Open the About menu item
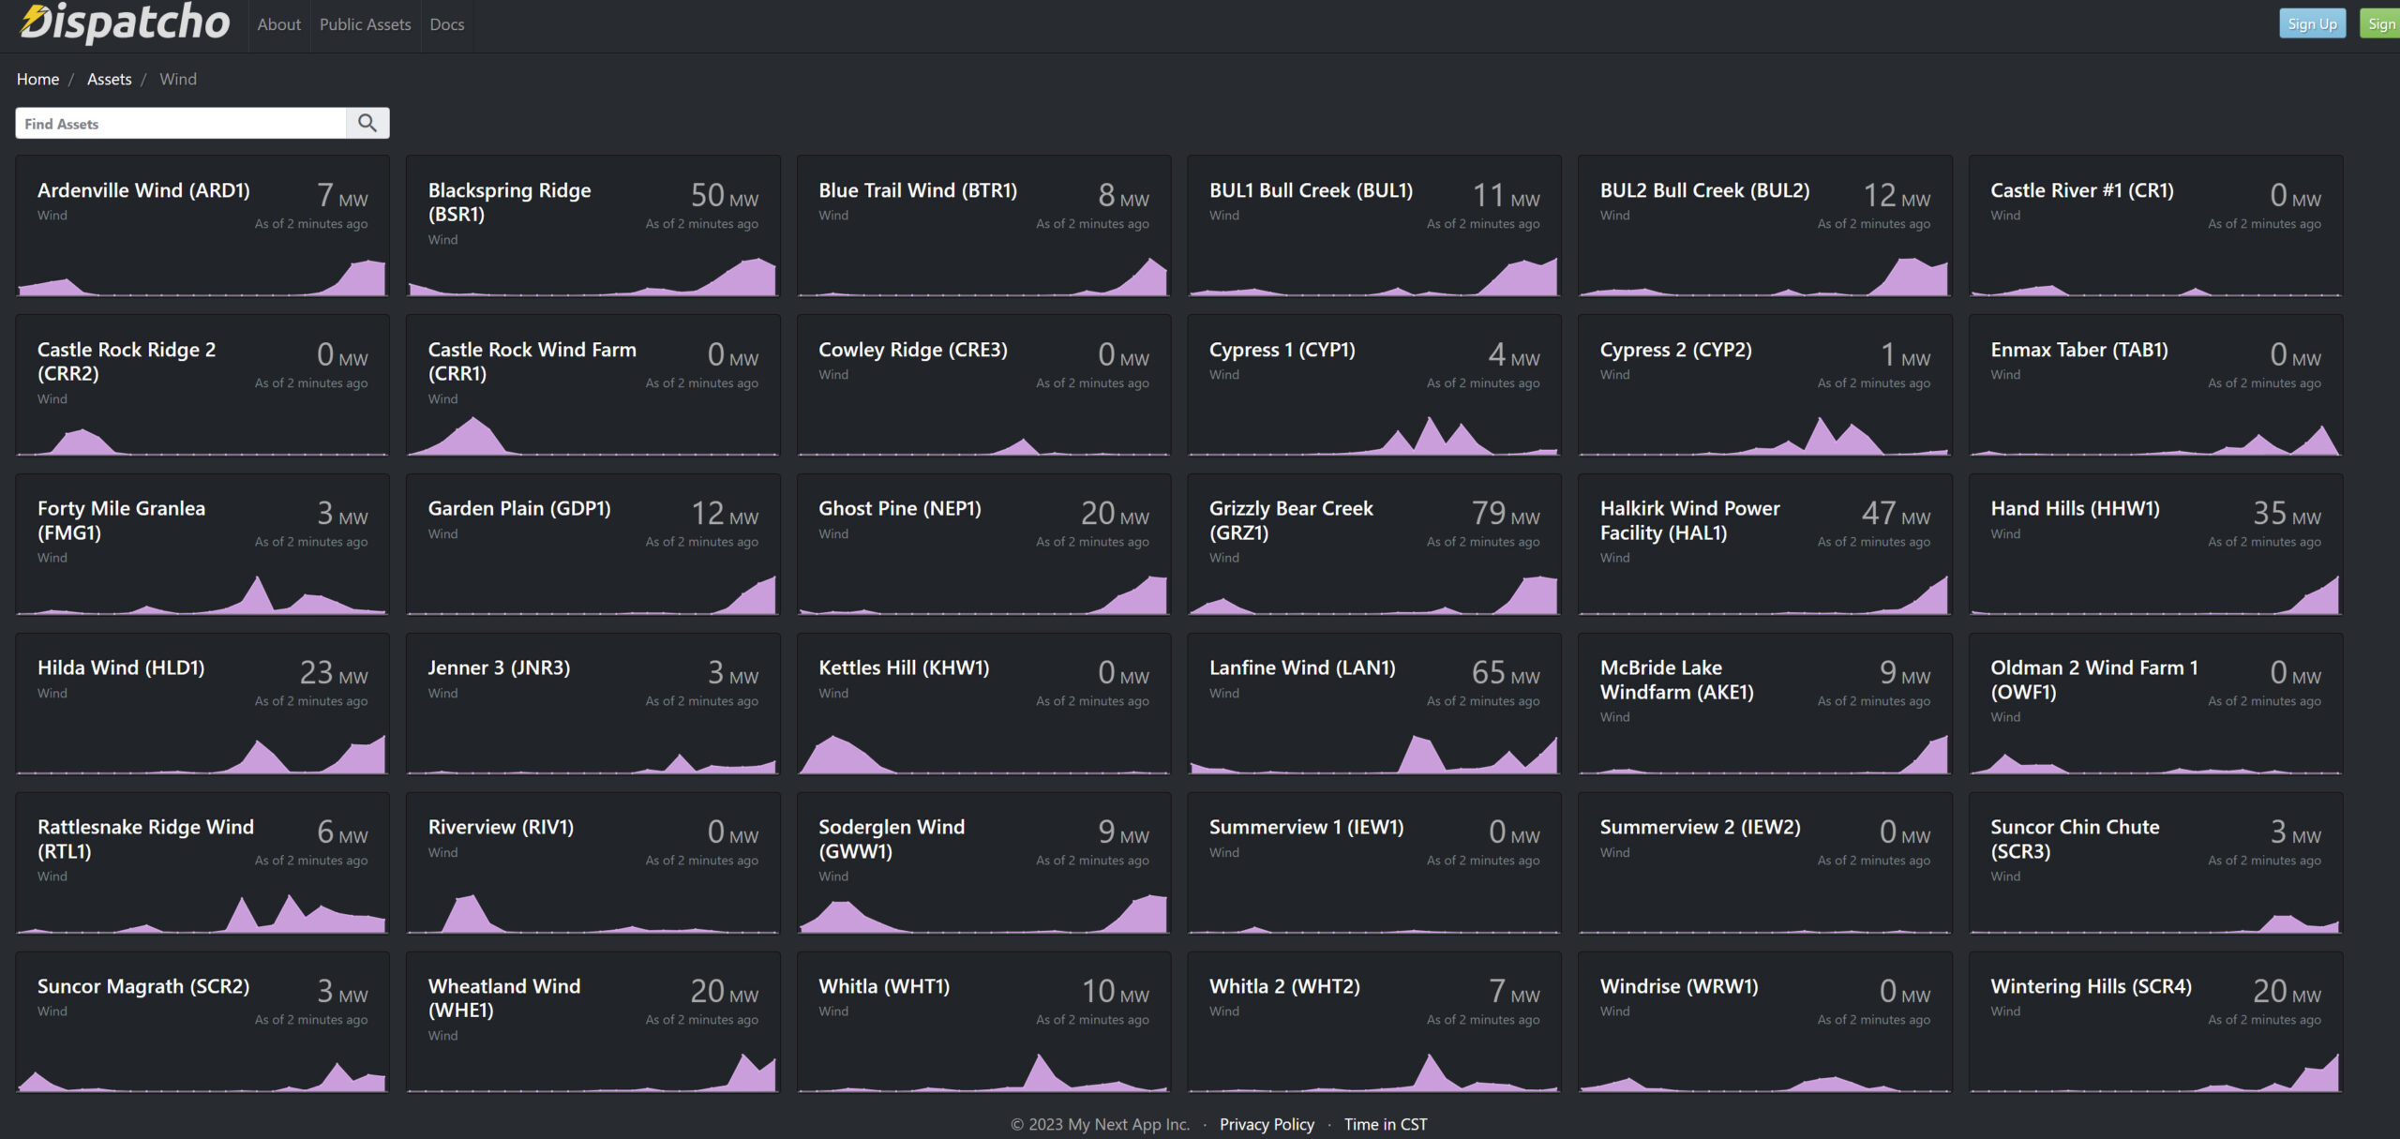This screenshot has height=1139, width=2400. click(x=278, y=24)
